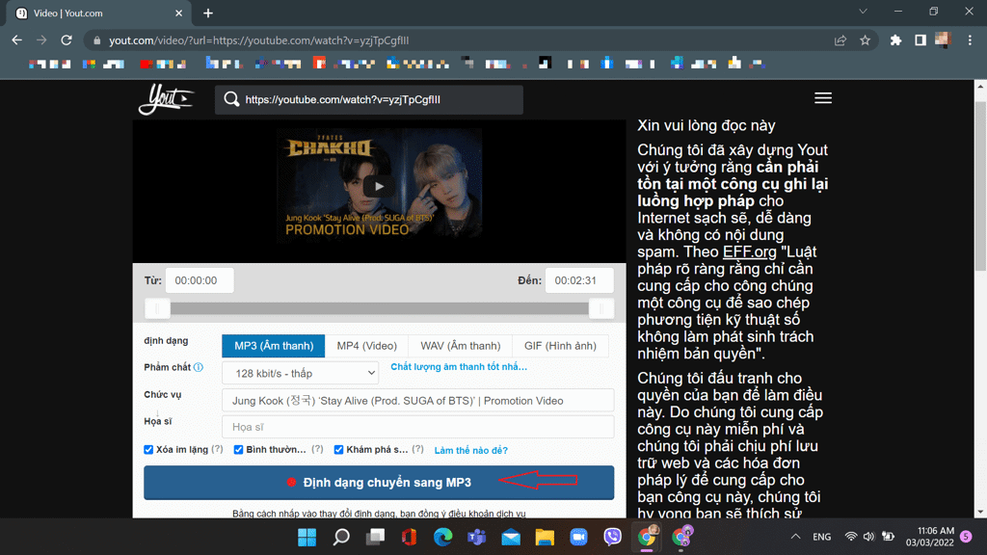Launch Microsoft Edge from the taskbar
This screenshot has height=555, width=987.
pyautogui.click(x=443, y=538)
